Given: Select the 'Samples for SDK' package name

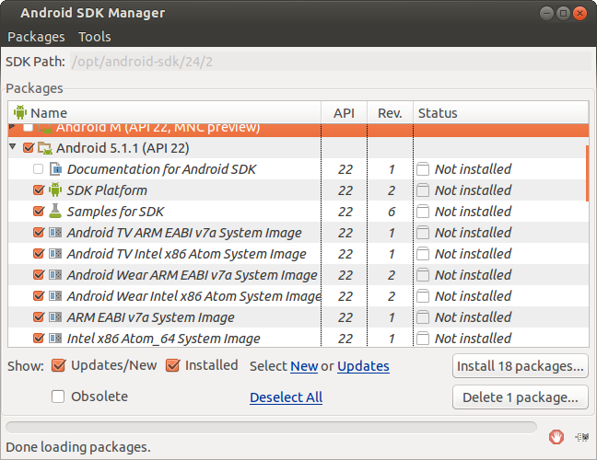Looking at the screenshot, I should point(115,212).
